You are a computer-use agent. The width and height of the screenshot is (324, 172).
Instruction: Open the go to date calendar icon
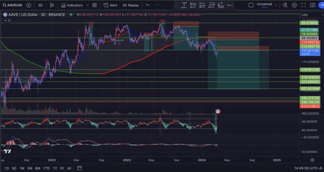click(79, 168)
